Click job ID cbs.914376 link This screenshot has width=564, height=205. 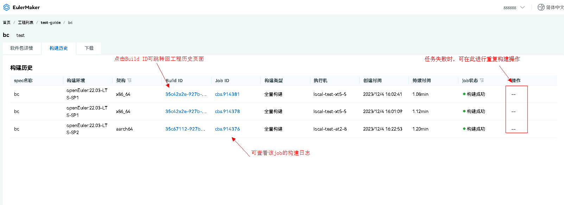point(227,129)
